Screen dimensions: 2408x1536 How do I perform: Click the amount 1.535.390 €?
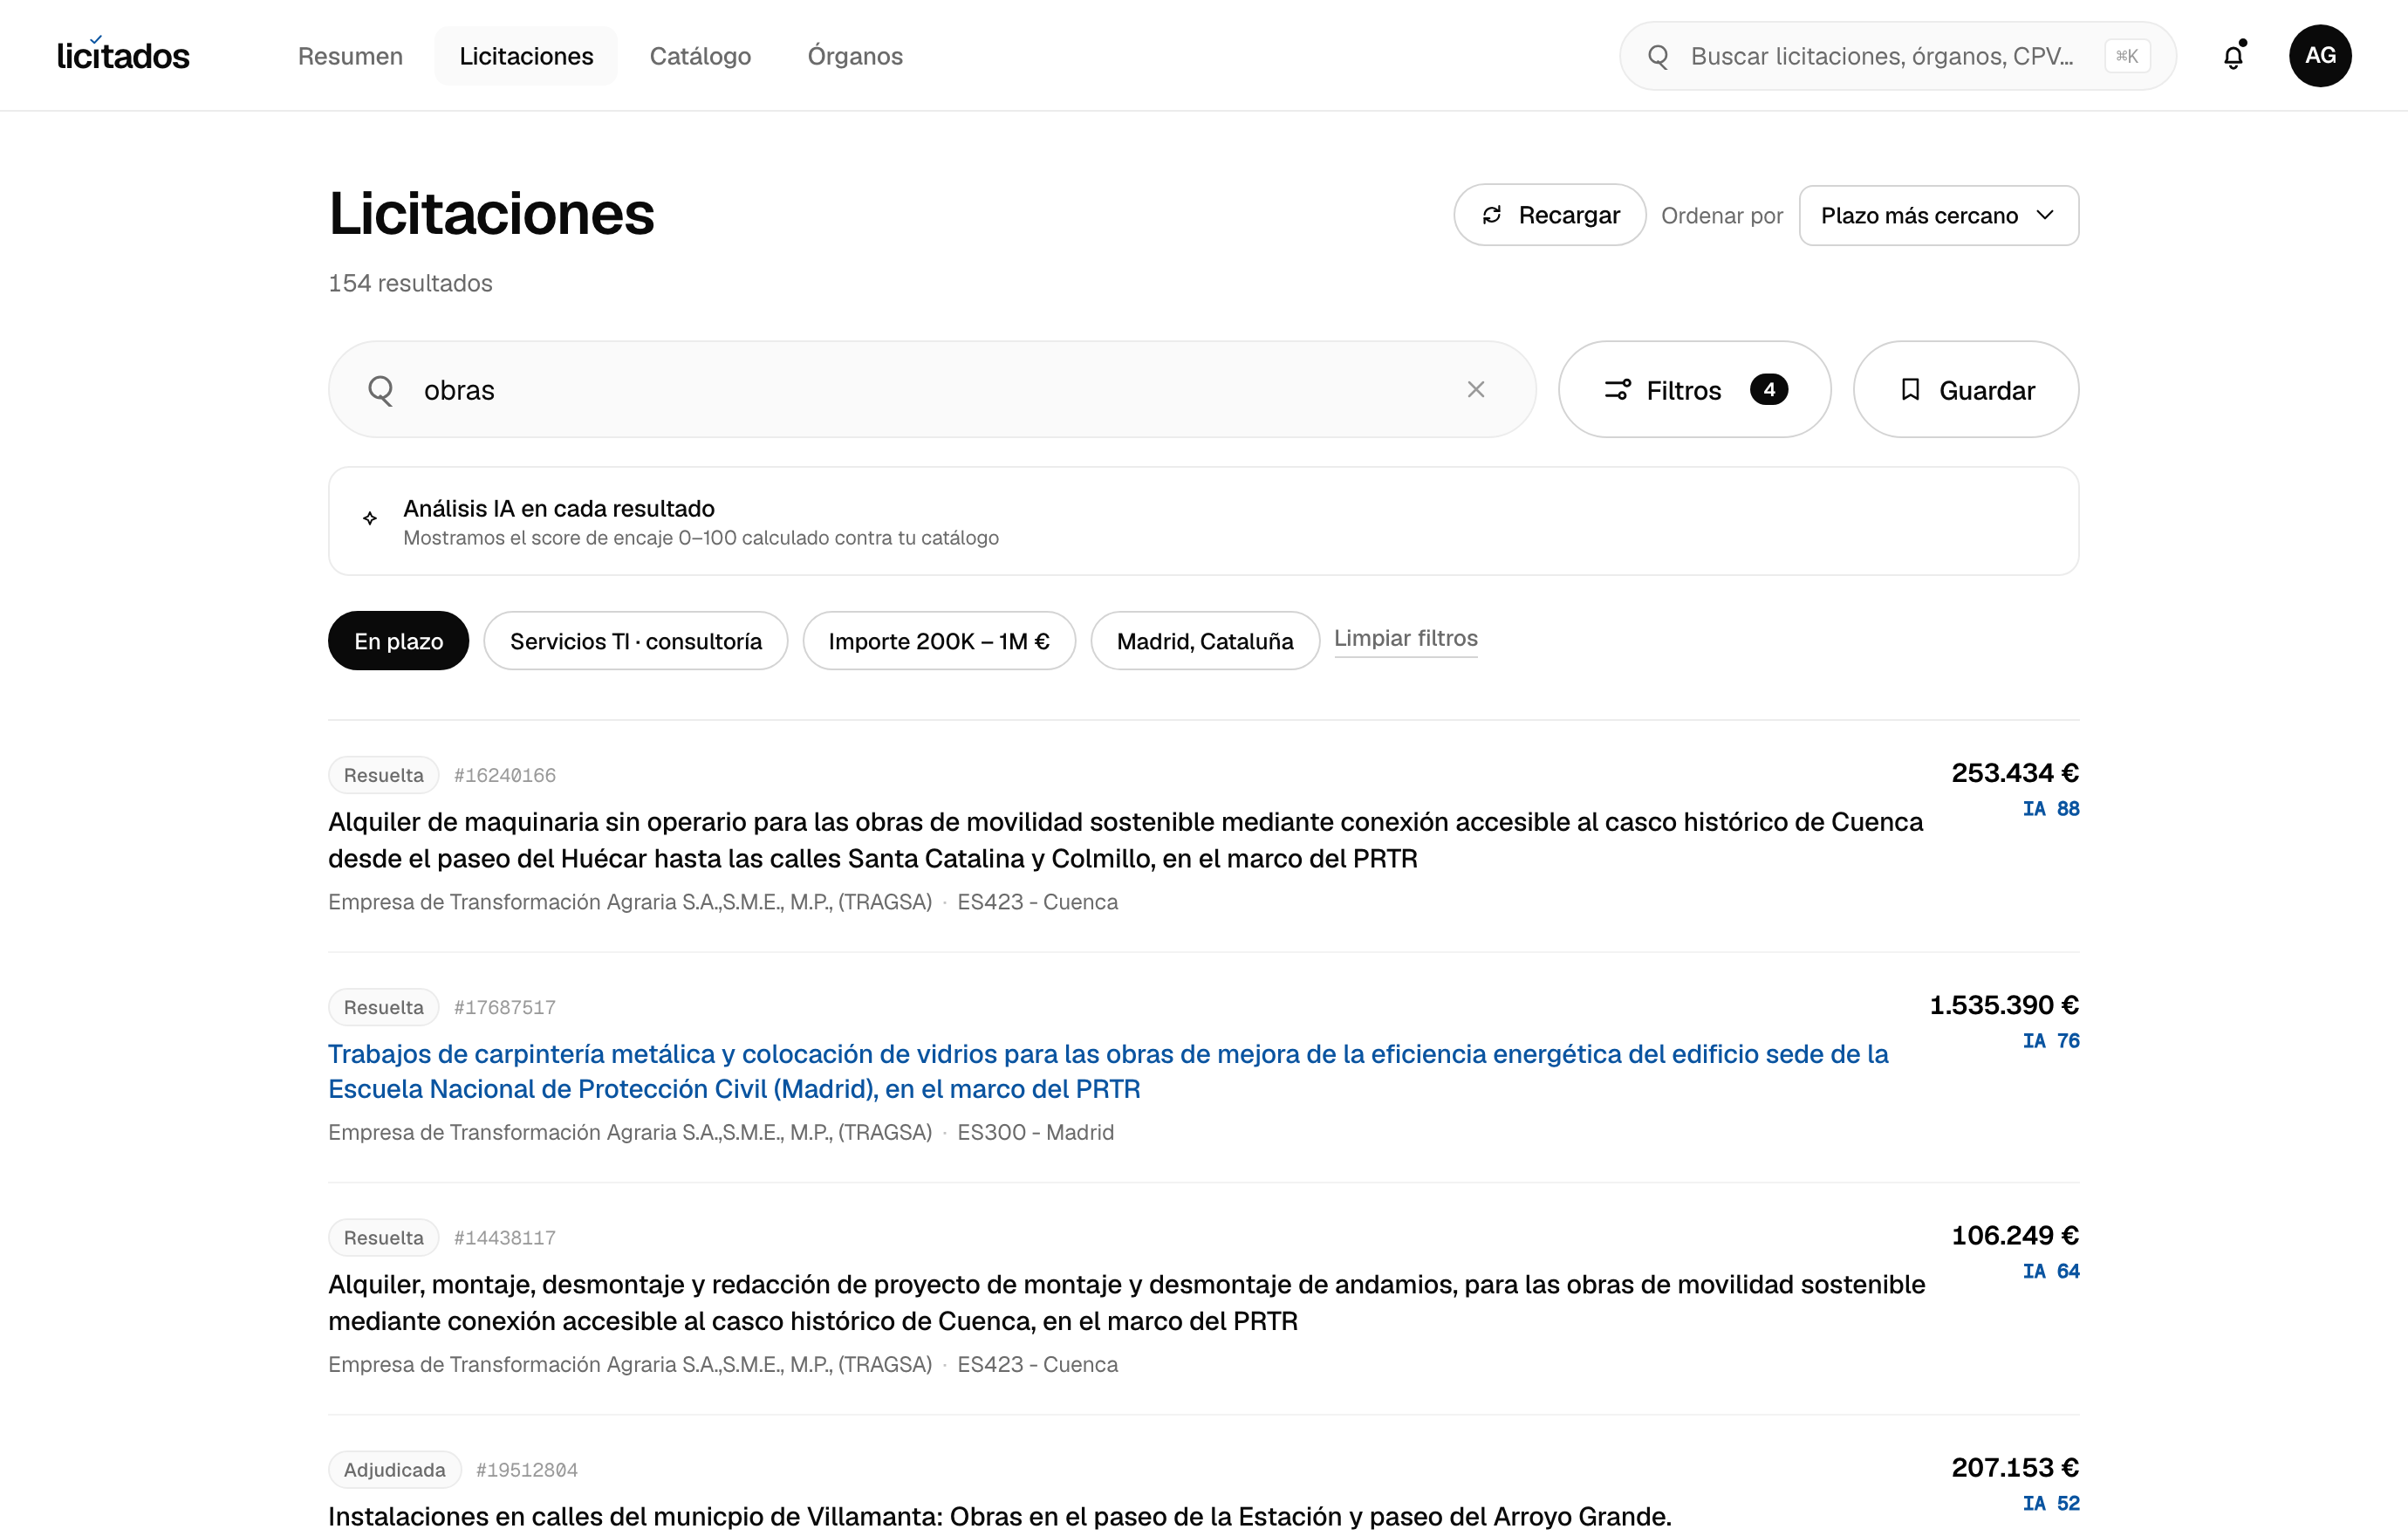point(2004,1004)
